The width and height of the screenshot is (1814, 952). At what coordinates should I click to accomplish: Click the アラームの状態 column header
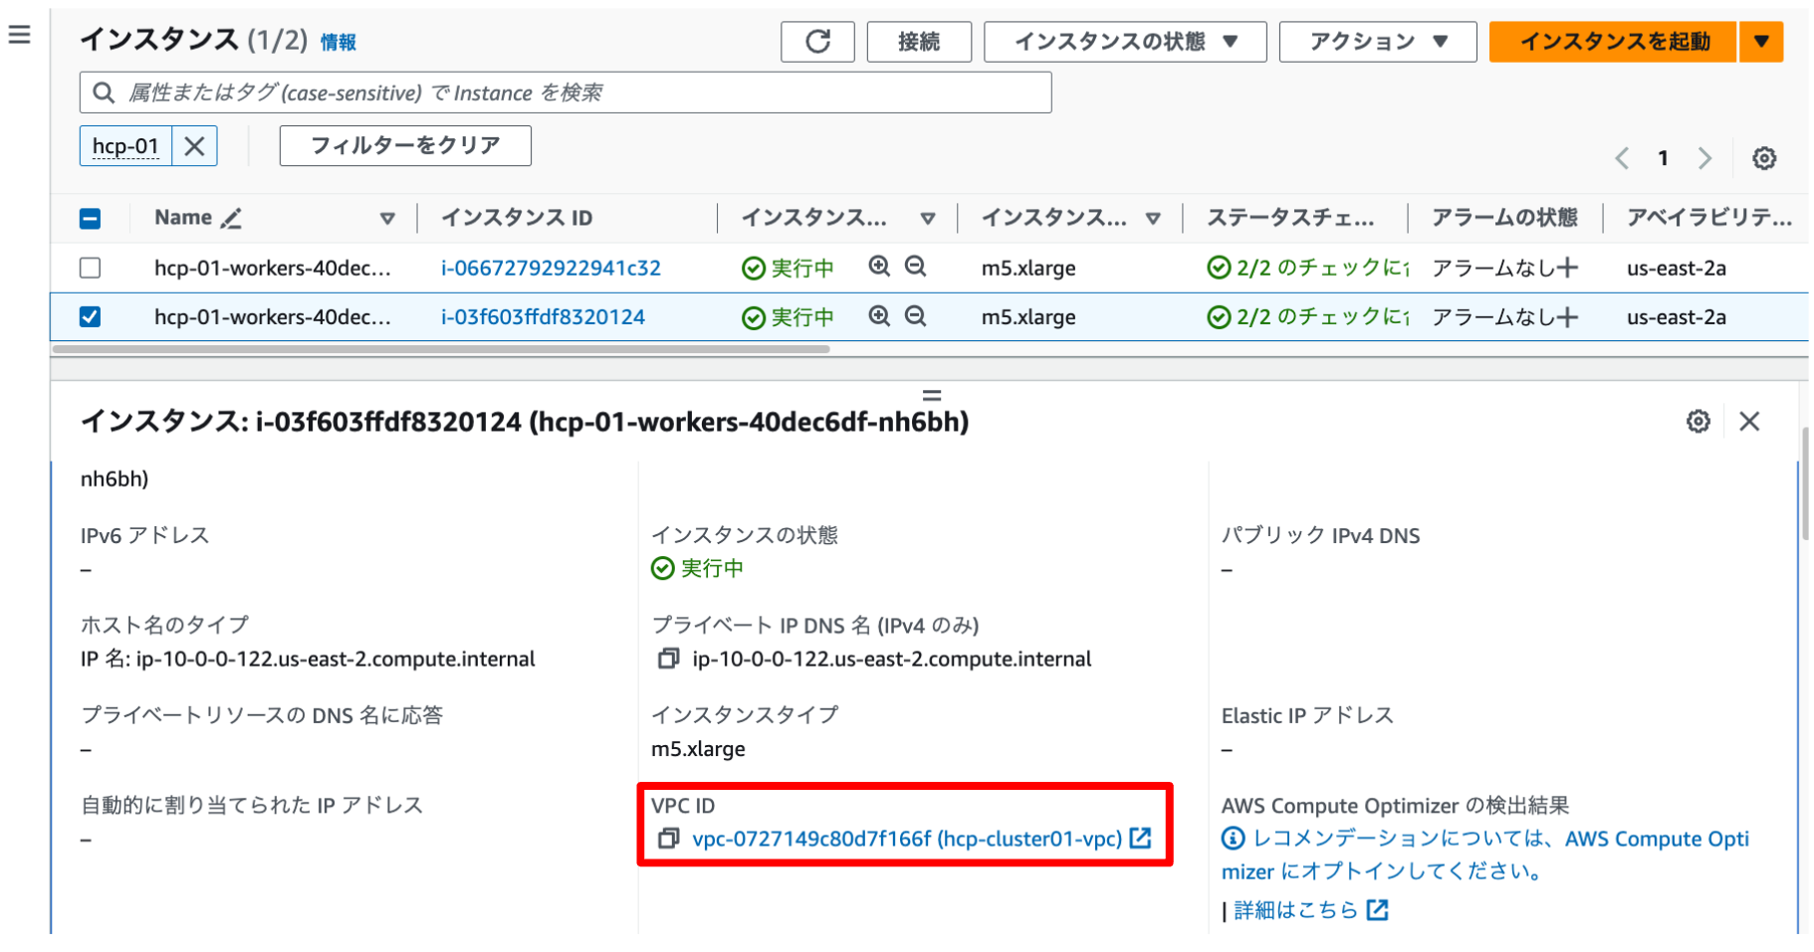pos(1504,218)
